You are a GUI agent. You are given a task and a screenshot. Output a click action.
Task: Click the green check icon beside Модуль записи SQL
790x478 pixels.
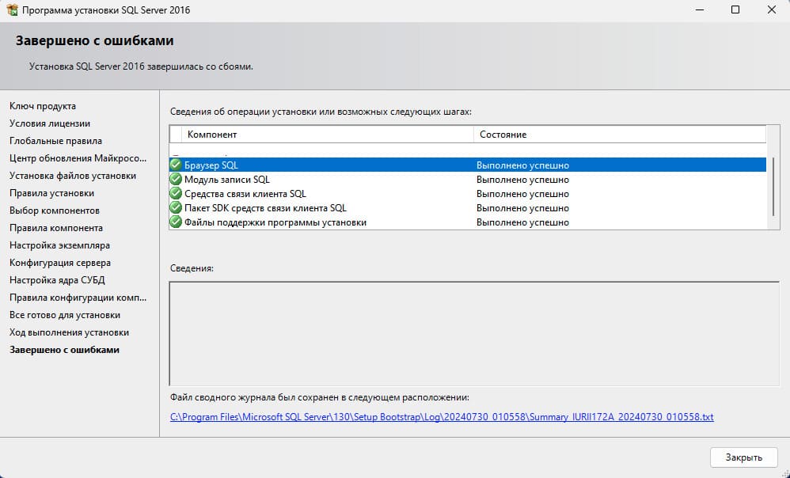pyautogui.click(x=175, y=180)
